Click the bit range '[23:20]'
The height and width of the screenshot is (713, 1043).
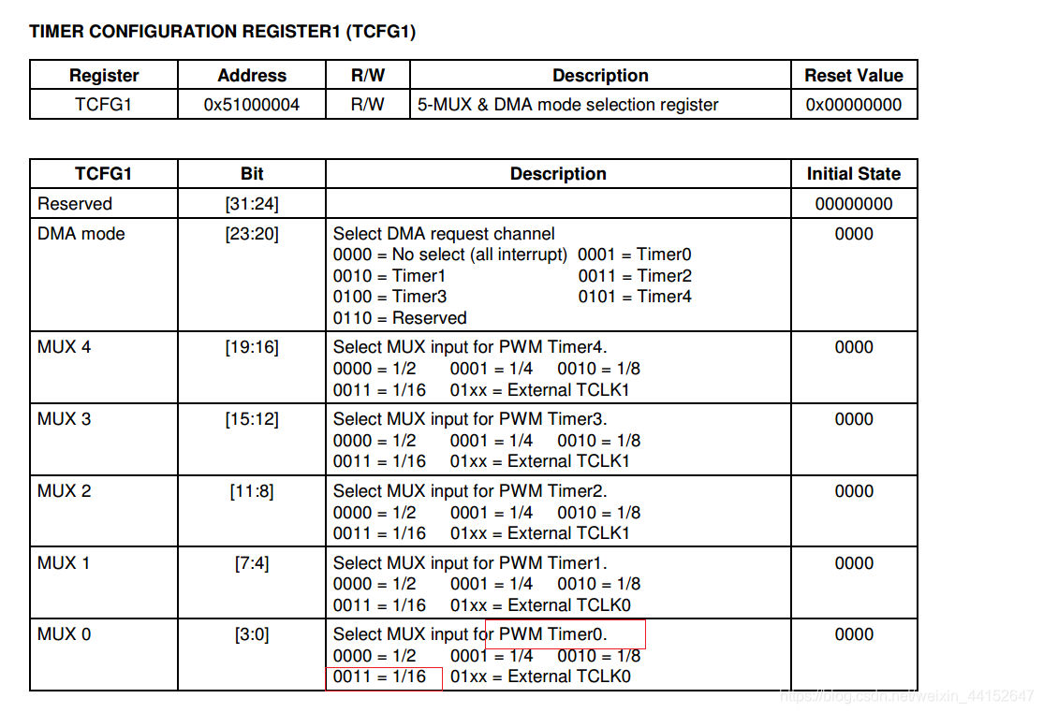point(252,233)
